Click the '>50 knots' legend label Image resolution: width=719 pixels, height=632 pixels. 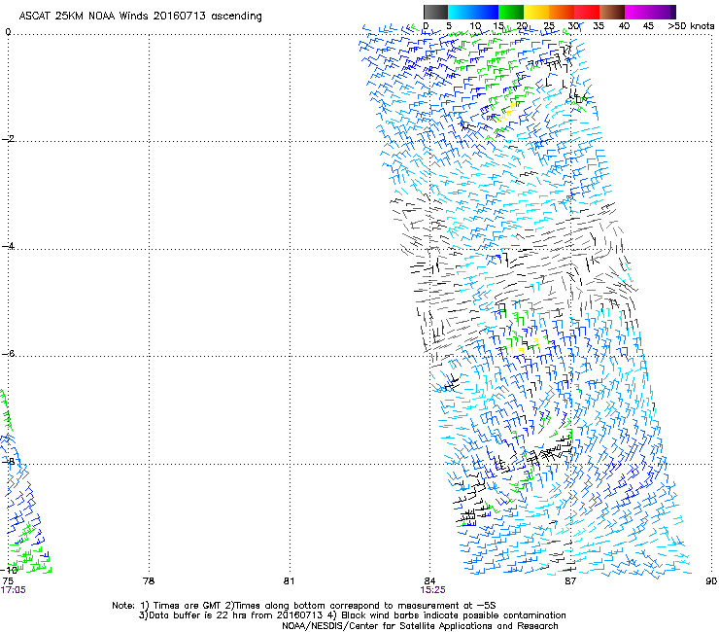tap(691, 26)
